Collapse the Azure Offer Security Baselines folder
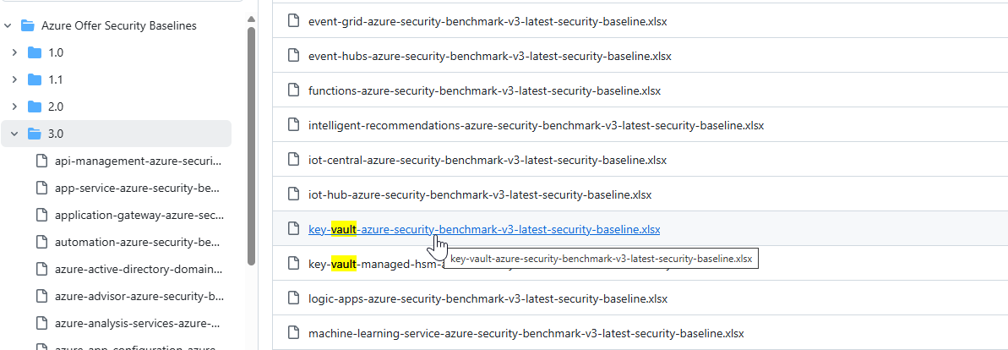 click(8, 25)
